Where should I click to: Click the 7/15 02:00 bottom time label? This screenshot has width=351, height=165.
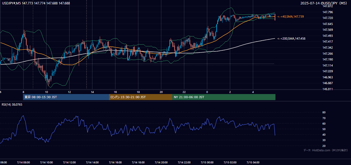230,162
